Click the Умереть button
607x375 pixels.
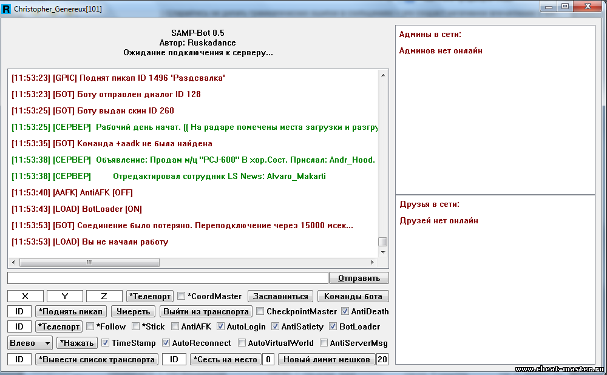point(133,311)
